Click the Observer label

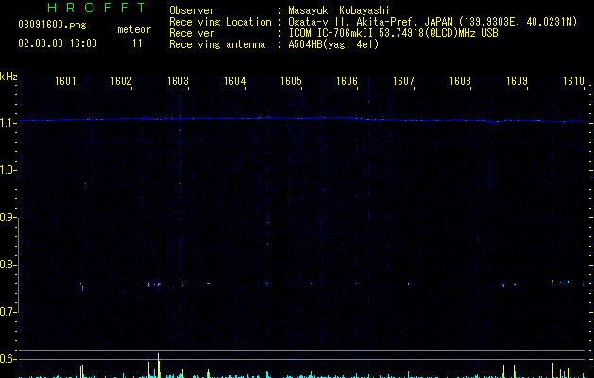192,10
